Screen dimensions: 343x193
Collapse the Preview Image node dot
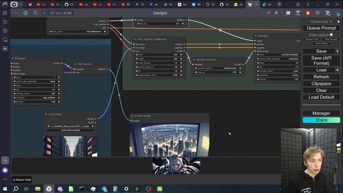[x=132, y=116]
